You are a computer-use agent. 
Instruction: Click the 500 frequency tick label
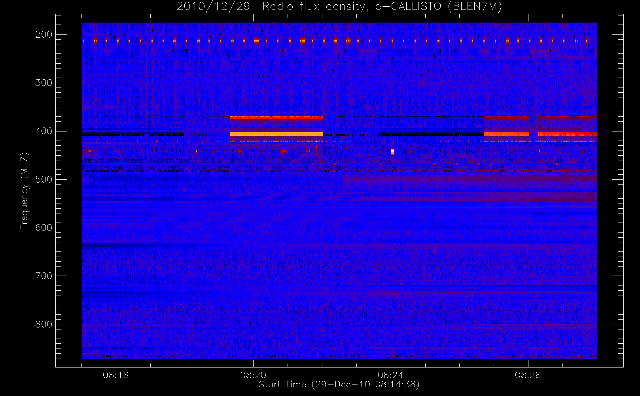(x=44, y=179)
